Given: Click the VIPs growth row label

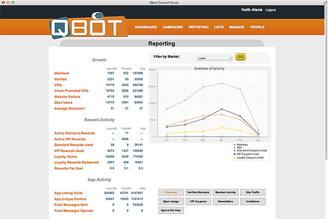Looking at the screenshot, I should coord(58,85).
